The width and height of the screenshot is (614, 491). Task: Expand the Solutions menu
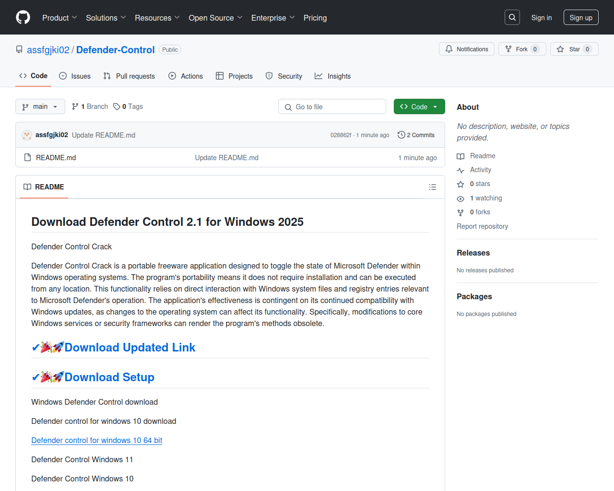click(106, 18)
